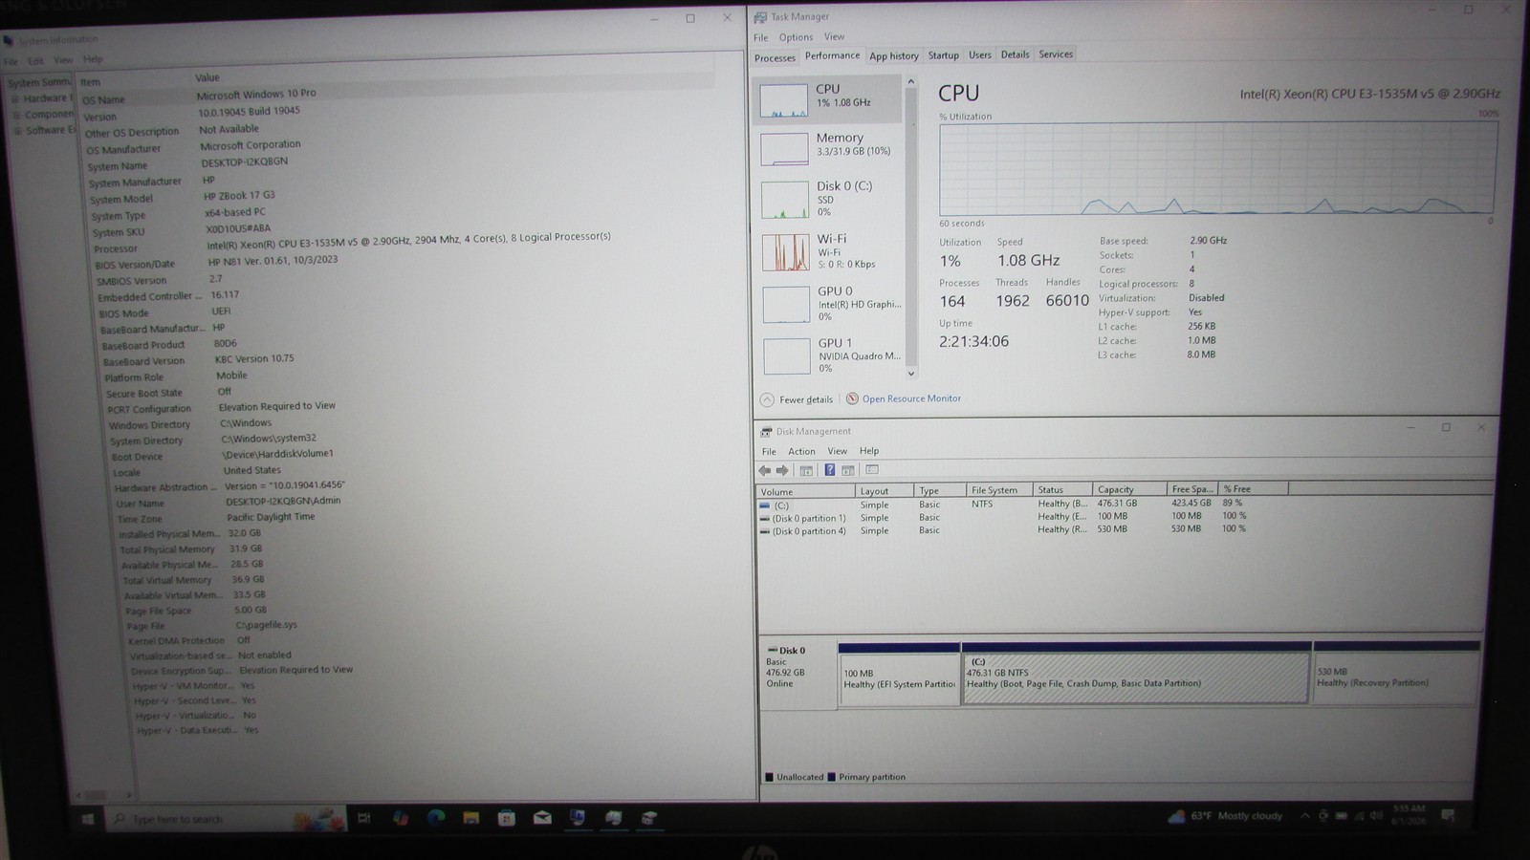This screenshot has height=860, width=1530.
Task: Click the Open Resource Monitor icon
Action: [x=852, y=398]
